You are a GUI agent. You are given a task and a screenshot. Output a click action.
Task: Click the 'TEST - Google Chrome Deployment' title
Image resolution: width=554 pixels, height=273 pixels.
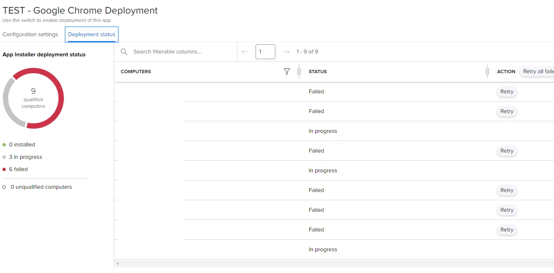point(80,11)
